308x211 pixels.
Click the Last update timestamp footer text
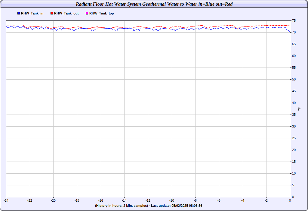pos(177,206)
